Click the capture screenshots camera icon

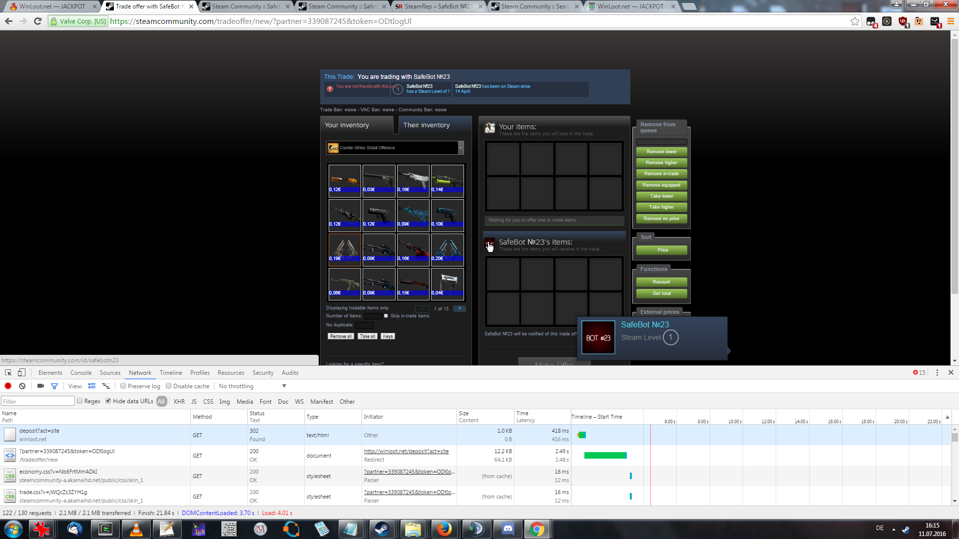(40, 386)
